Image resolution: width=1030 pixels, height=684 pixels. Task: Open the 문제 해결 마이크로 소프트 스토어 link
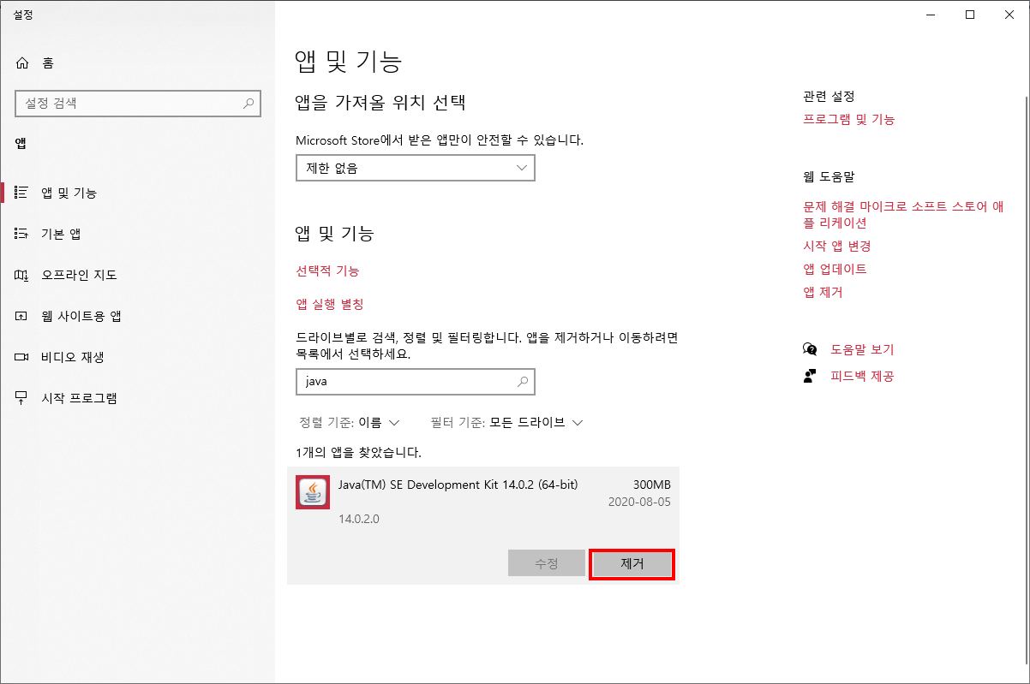[903, 214]
